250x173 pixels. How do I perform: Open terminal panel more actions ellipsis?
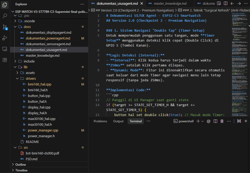229,121
